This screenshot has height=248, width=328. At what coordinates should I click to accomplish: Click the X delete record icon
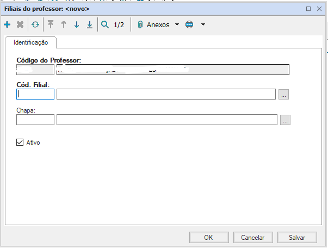pos(20,24)
